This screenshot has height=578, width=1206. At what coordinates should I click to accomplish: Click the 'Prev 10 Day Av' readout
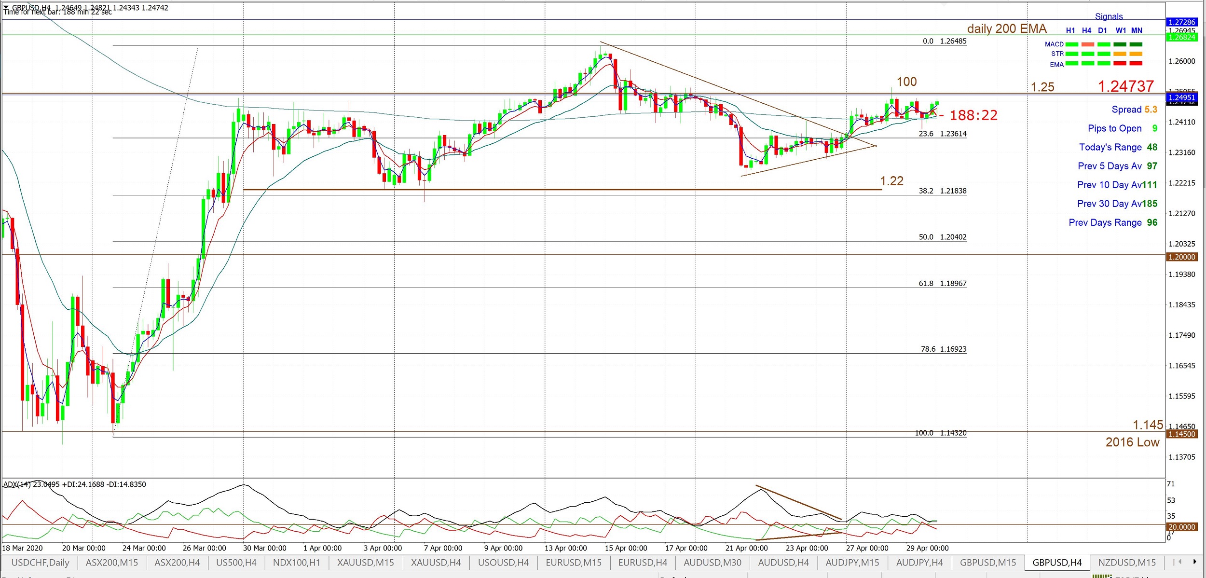click(1117, 185)
